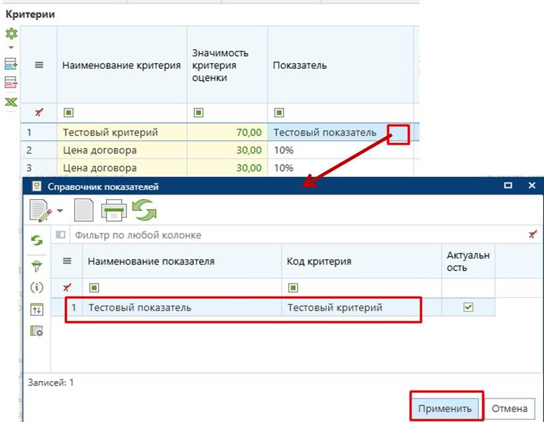Click the info (i) icon in dialog sidebar
The width and height of the screenshot is (544, 422).
pos(38,288)
